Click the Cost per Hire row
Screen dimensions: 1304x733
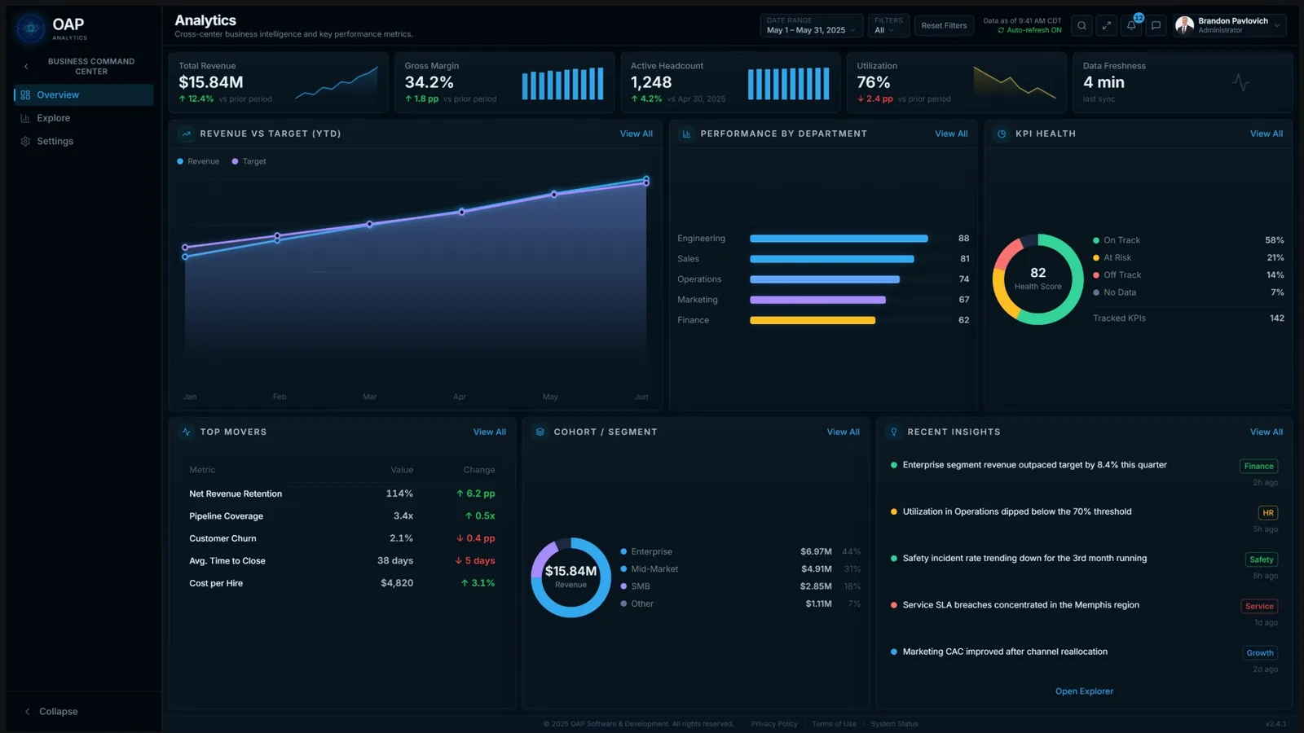point(341,583)
